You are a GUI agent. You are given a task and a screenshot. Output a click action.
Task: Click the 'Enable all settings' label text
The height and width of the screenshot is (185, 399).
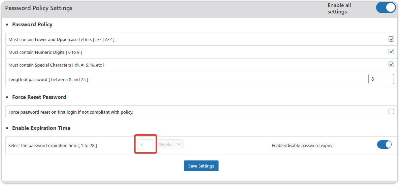[339, 8]
